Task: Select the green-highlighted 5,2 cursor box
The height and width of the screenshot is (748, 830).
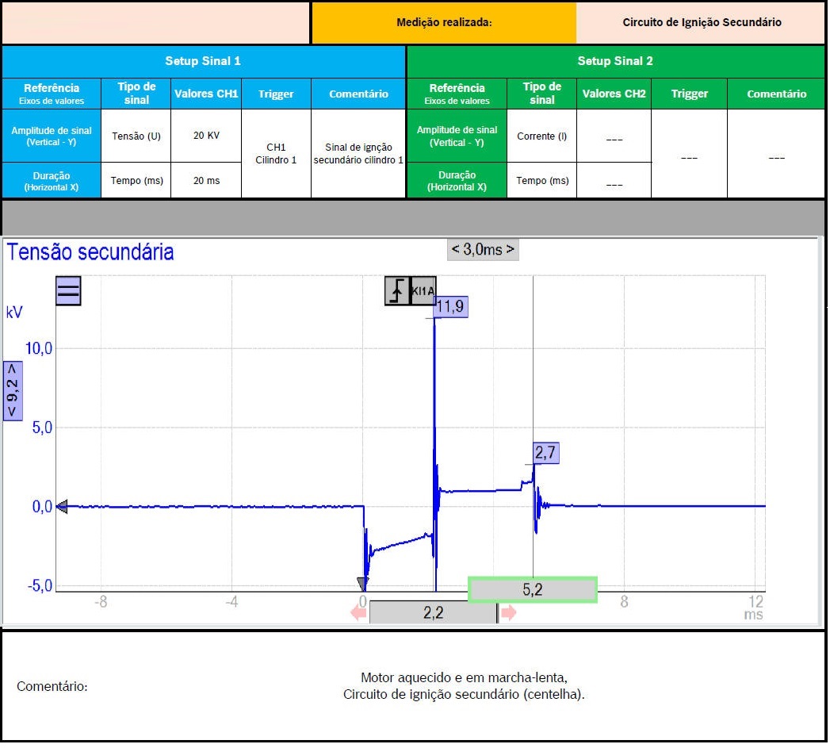Action: click(x=532, y=590)
